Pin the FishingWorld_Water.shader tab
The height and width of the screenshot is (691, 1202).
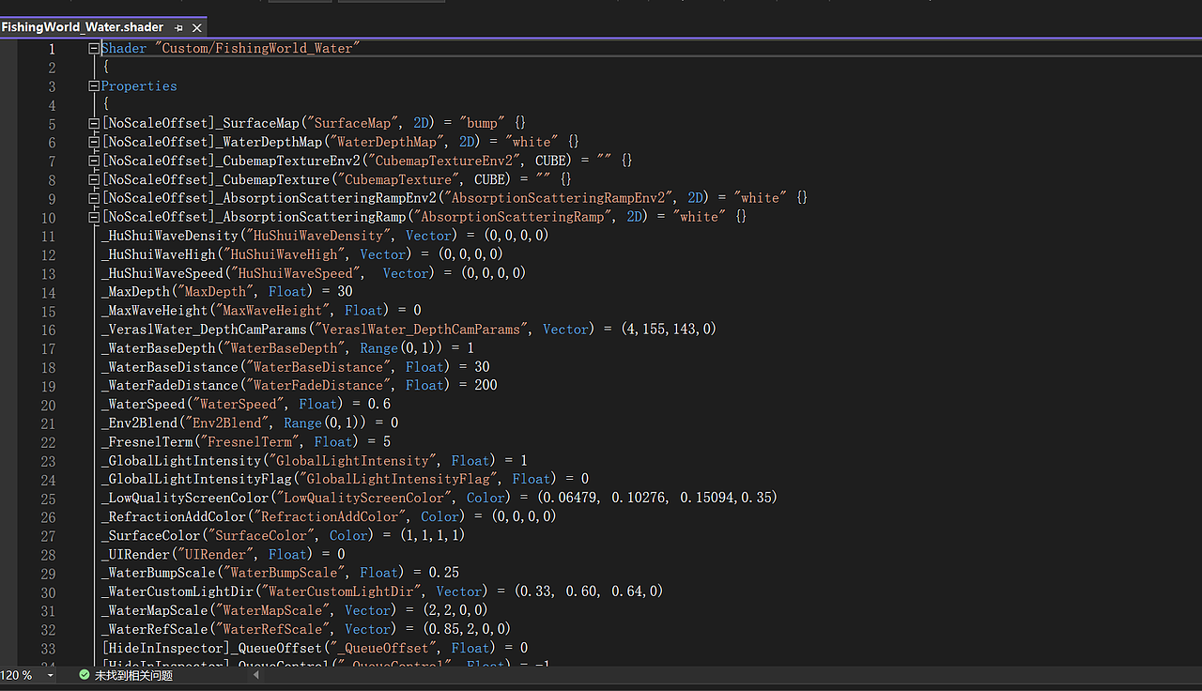pyautogui.click(x=178, y=27)
